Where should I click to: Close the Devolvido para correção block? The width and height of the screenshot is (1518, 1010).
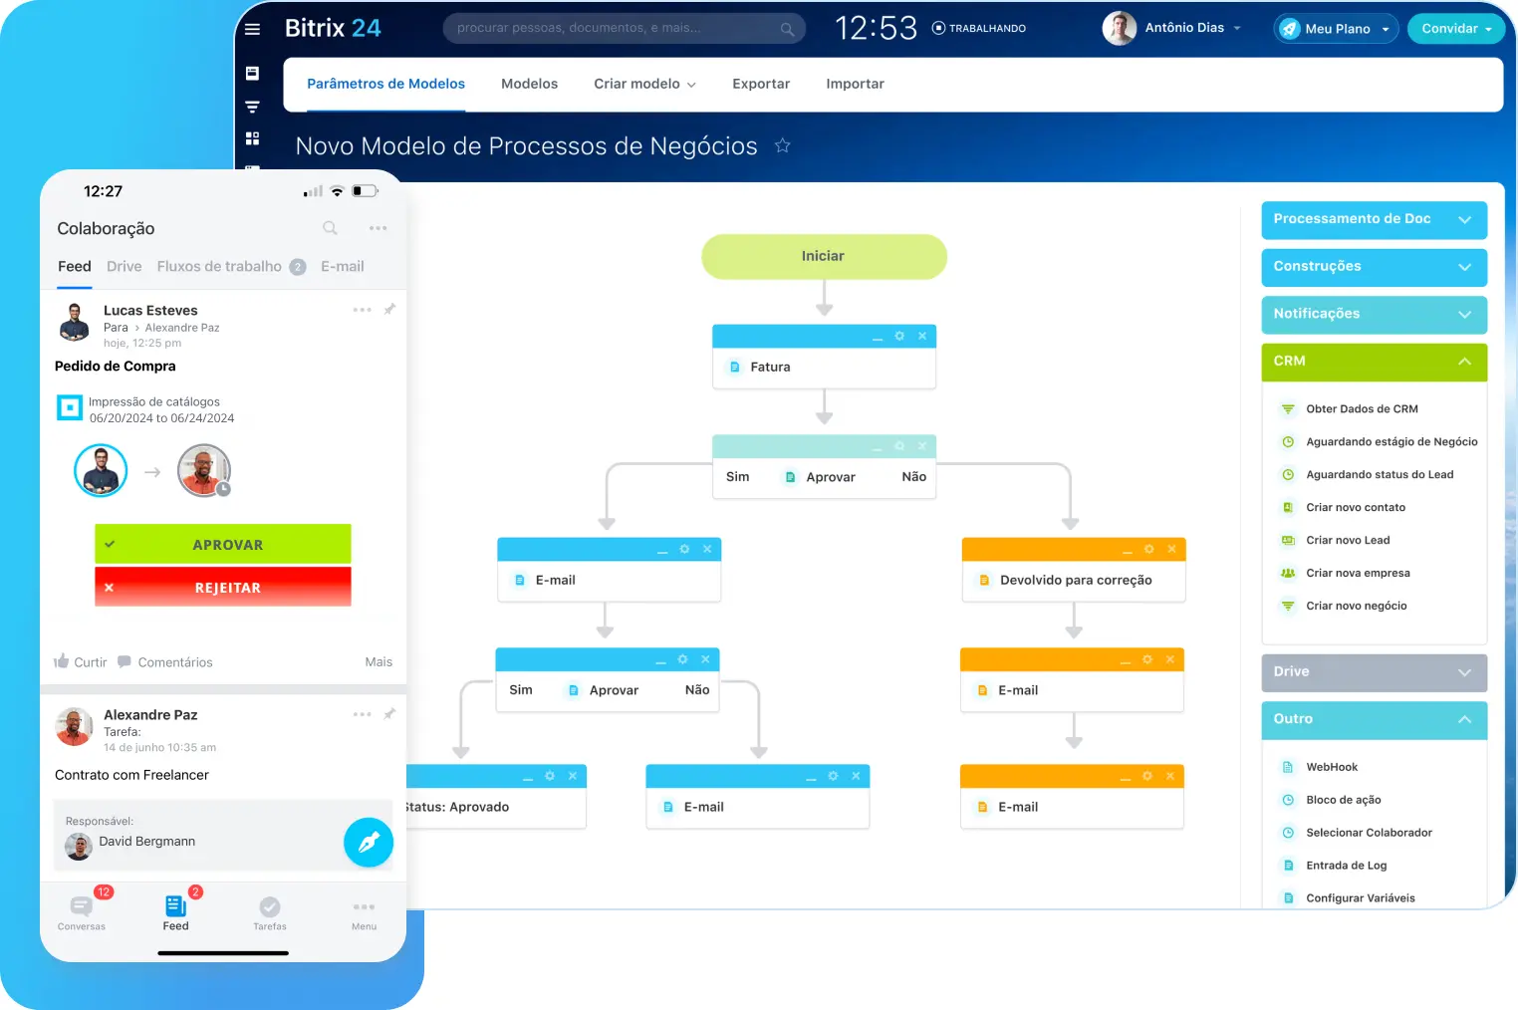coord(1171,550)
